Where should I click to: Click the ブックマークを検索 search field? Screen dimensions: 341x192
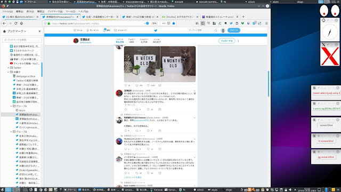pyautogui.click(x=22, y=40)
